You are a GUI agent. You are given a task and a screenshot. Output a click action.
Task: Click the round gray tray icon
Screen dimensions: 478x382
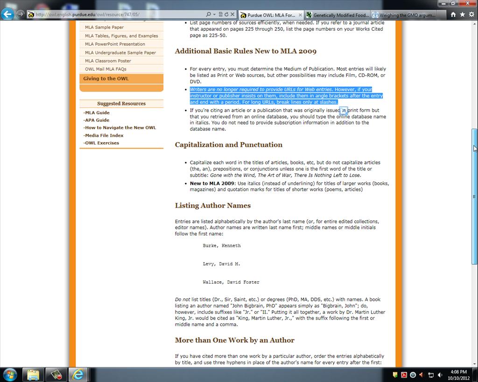coord(413,375)
